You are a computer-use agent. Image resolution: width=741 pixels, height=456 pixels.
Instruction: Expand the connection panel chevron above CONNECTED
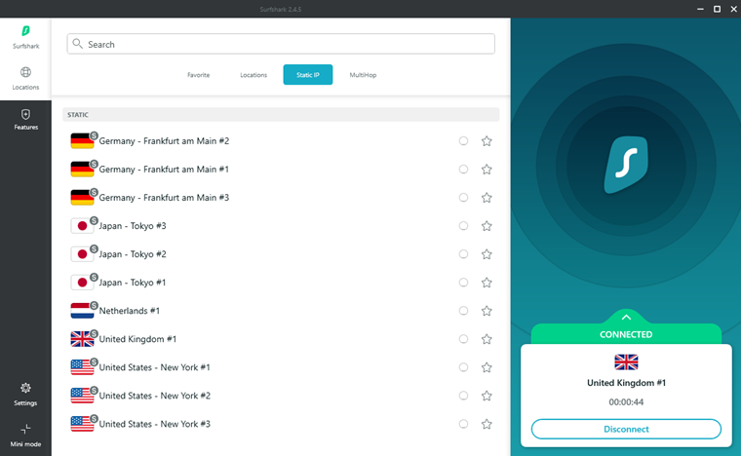coord(626,317)
